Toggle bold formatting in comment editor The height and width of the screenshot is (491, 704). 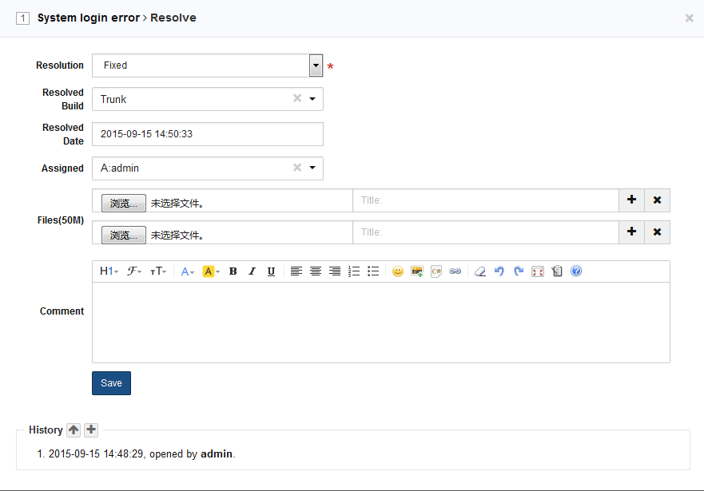click(233, 271)
